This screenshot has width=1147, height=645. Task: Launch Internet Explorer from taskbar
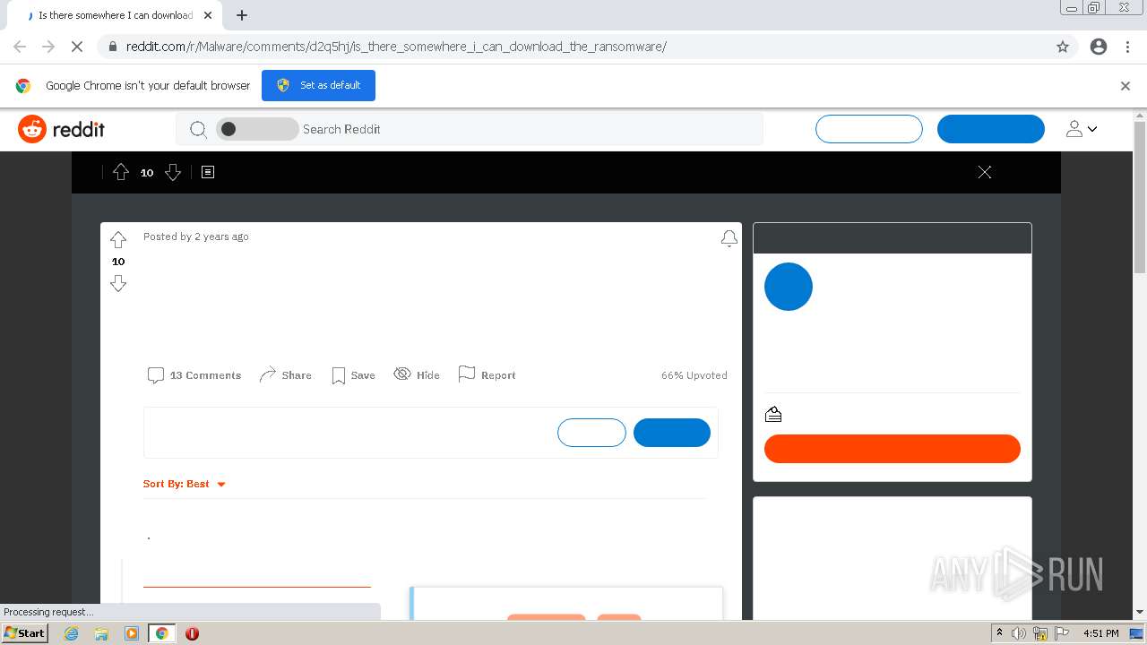[72, 633]
